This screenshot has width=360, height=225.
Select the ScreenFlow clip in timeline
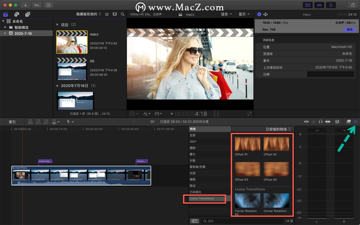[x=81, y=176]
